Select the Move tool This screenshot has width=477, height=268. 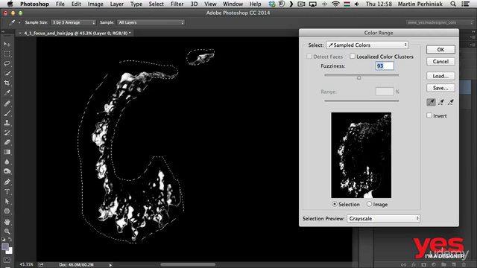coord(7,45)
